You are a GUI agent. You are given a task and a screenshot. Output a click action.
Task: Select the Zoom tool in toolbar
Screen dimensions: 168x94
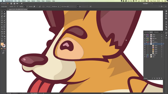pos(4,41)
